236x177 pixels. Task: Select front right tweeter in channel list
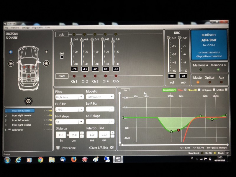pos(22,115)
